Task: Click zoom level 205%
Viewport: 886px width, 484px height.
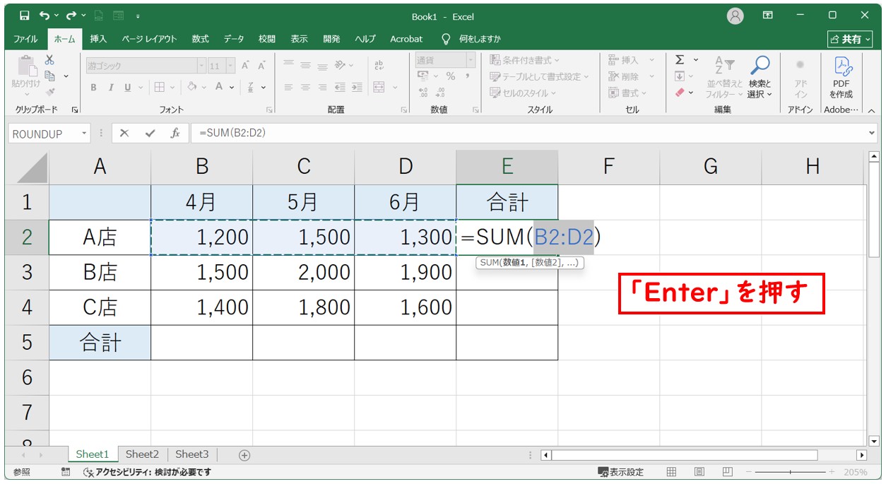Action: coord(856,472)
